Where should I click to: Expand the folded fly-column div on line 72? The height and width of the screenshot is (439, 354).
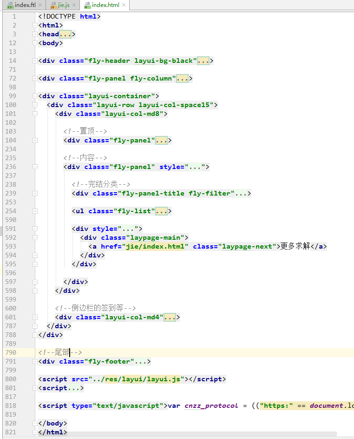pyautogui.click(x=35, y=78)
